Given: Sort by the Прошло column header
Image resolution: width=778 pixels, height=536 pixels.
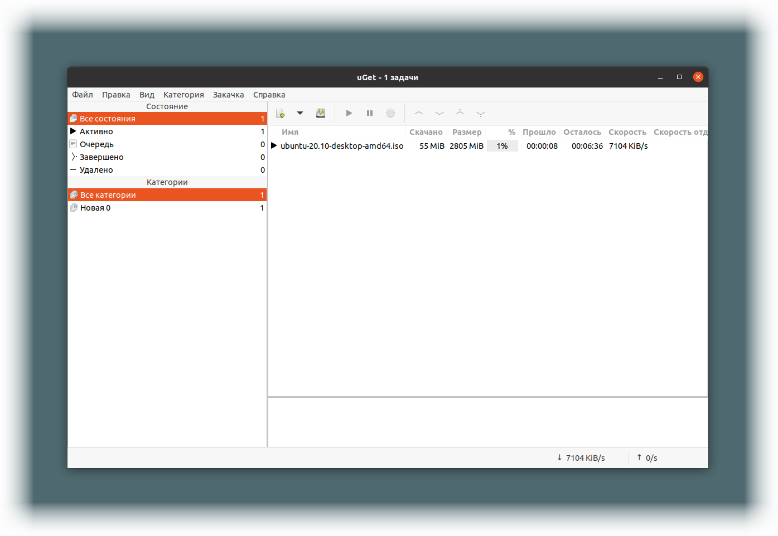Looking at the screenshot, I should click(x=539, y=132).
